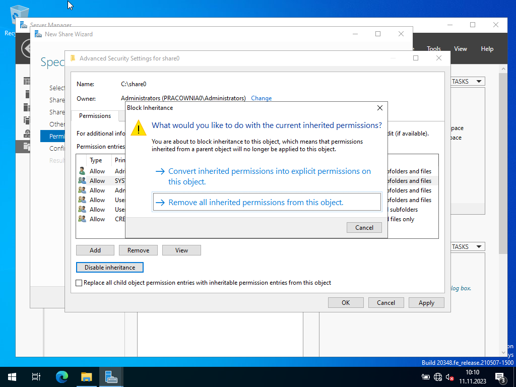Viewport: 516px width, 387px height.
Task: Click the Server Manager taskbar icon
Action: (x=111, y=377)
